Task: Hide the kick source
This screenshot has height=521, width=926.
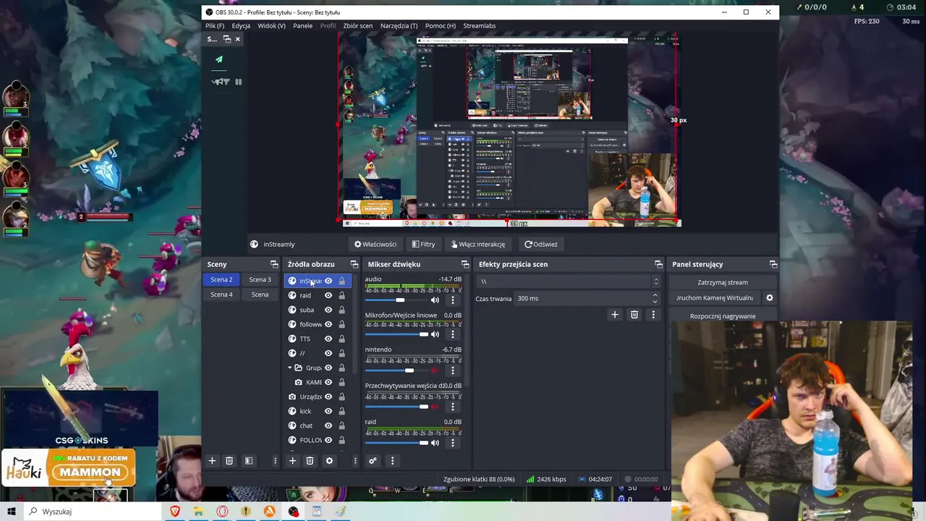Action: [x=328, y=411]
